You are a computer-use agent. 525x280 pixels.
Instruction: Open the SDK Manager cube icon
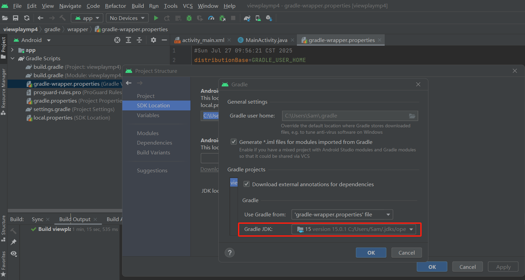point(269,18)
